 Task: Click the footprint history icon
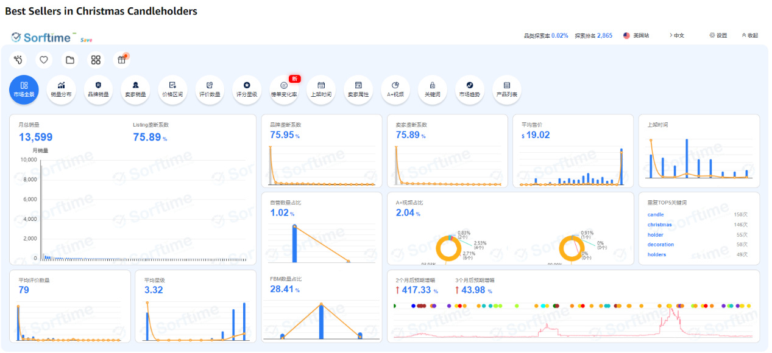(x=19, y=60)
